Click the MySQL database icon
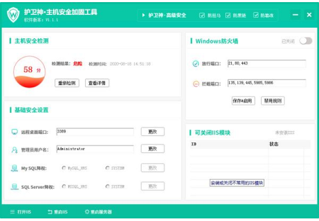The height and width of the screenshot is (221, 319). click(14, 168)
